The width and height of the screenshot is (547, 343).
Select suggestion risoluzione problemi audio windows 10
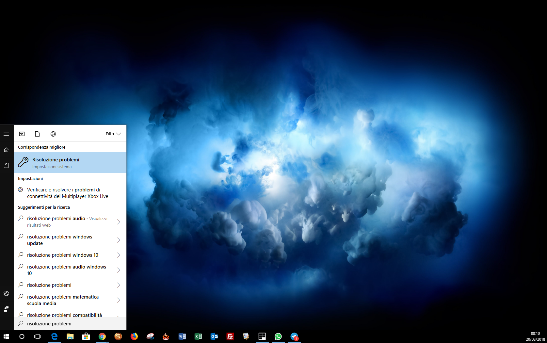click(x=66, y=270)
